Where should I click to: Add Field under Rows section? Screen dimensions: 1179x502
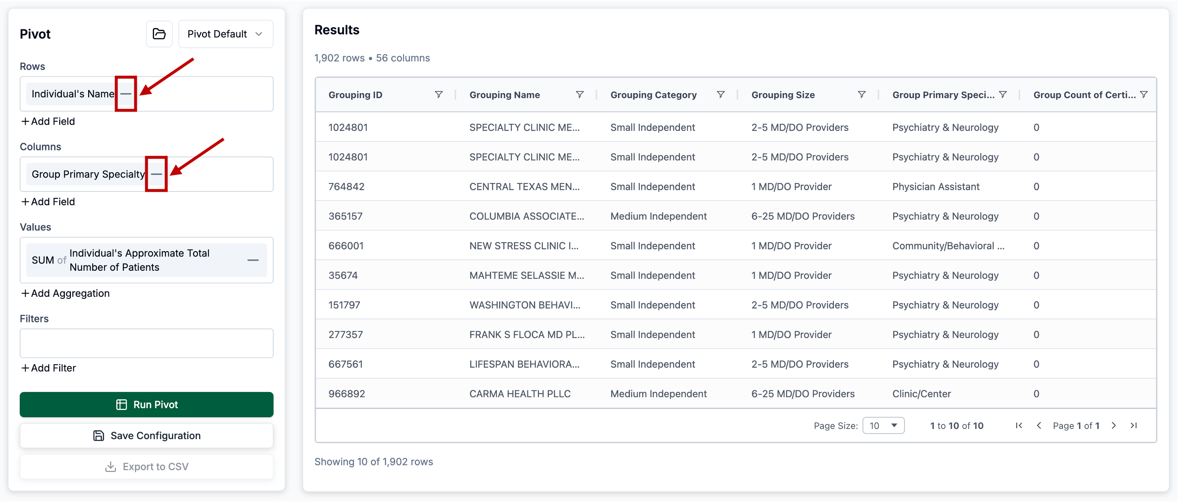click(x=48, y=121)
